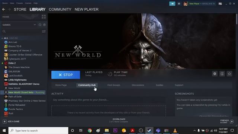Screen dimensions: 238x134
Task: Open the Find Groups link
Action: 114,85
